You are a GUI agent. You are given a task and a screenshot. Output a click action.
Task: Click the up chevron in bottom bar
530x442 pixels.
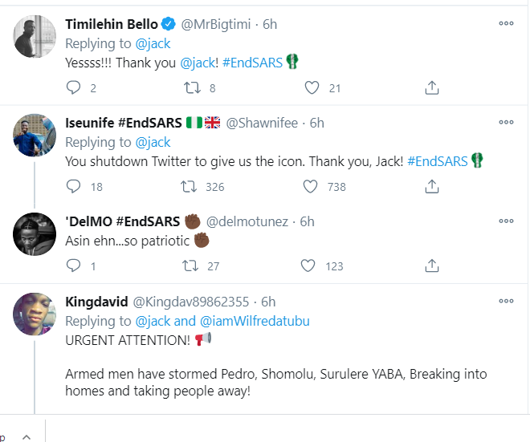point(26,436)
